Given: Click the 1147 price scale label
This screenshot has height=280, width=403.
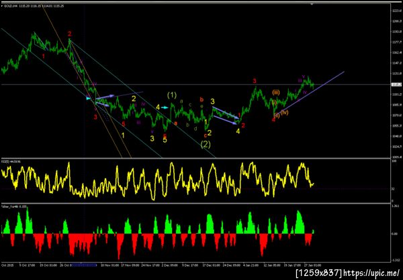Looking at the screenshot, I should (x=396, y=63).
